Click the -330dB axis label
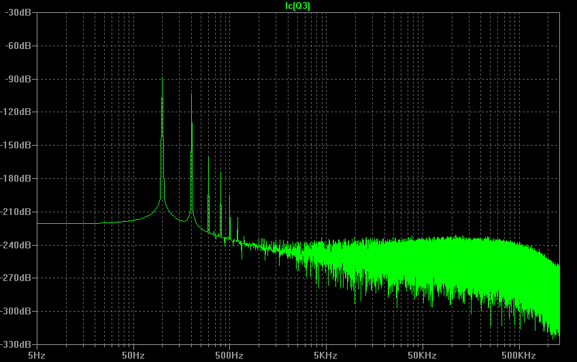This screenshot has width=577, height=362. pyautogui.click(x=16, y=344)
